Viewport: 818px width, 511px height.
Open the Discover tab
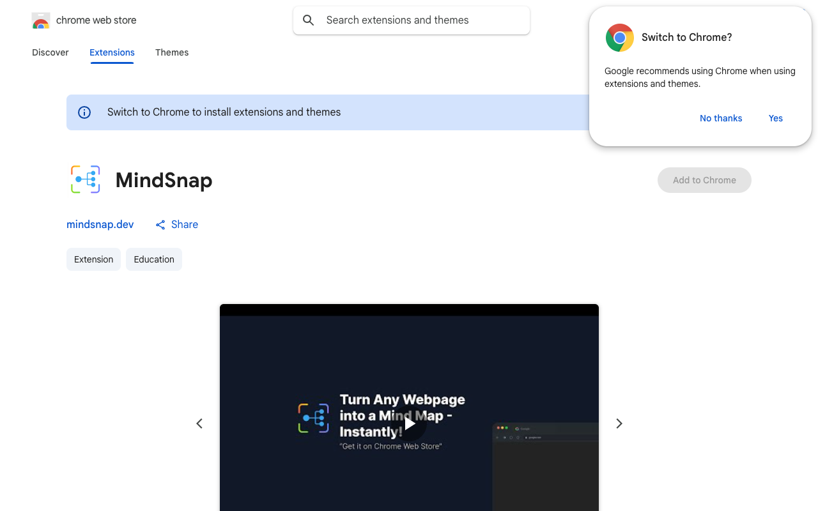(x=50, y=52)
